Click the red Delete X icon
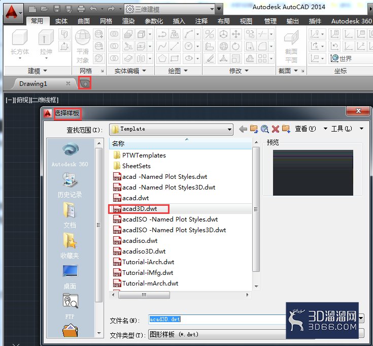Screen dimensions: 373x346 (275, 129)
